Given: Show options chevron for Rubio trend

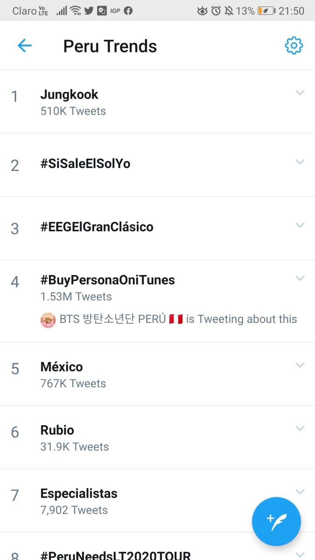Looking at the screenshot, I should point(300,428).
